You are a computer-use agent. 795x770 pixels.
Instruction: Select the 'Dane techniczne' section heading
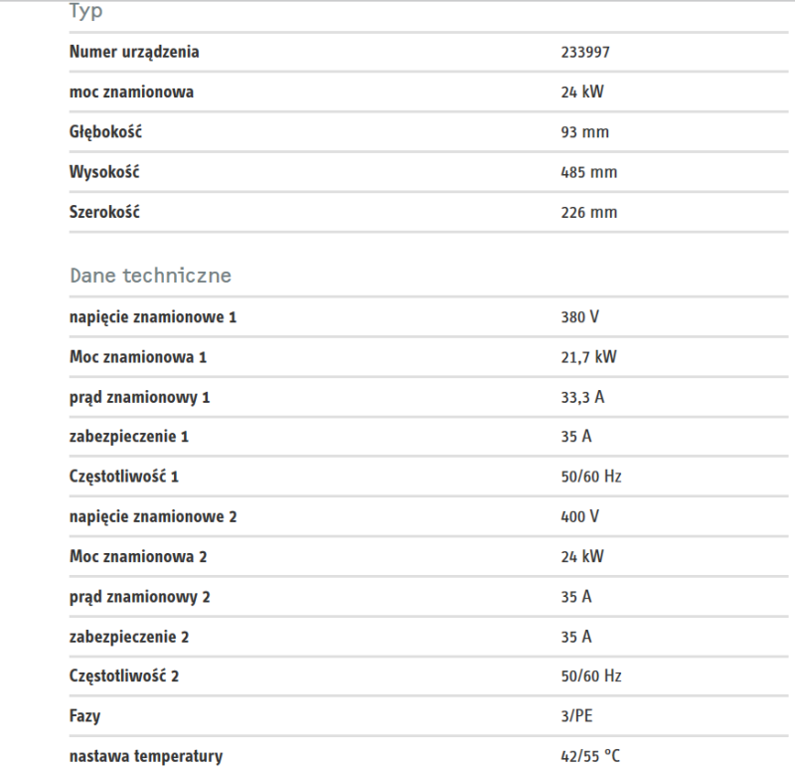(150, 276)
